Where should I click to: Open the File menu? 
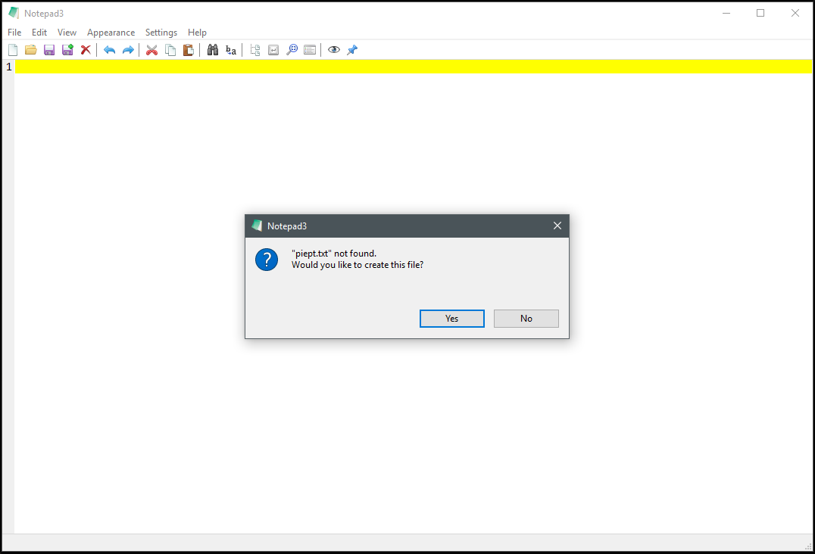pyautogui.click(x=14, y=33)
